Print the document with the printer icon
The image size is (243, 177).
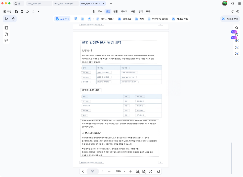coord(22,12)
